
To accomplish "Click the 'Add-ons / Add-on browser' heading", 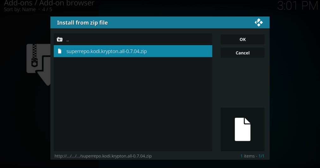I will tap(49, 3).
